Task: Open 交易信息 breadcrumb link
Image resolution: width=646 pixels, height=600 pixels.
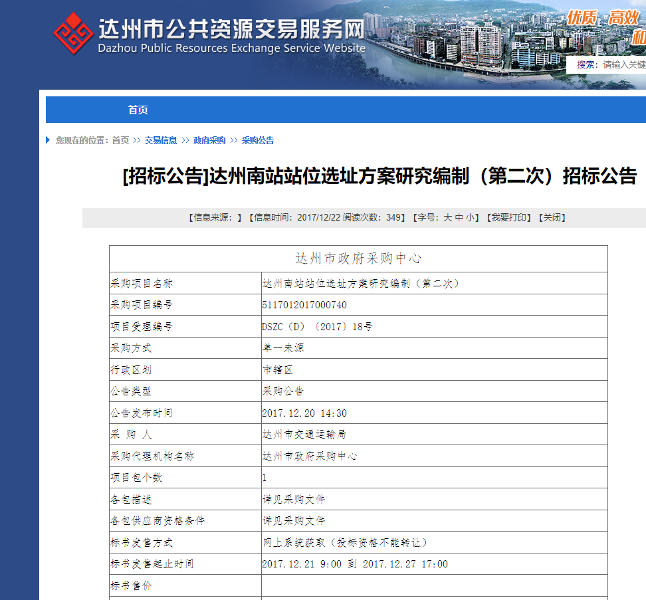Action: click(161, 140)
